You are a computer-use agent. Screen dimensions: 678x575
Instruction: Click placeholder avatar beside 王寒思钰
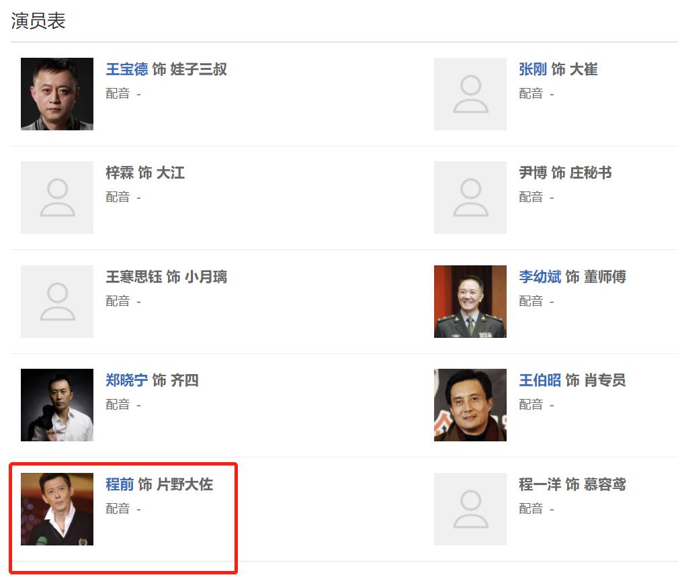(57, 302)
